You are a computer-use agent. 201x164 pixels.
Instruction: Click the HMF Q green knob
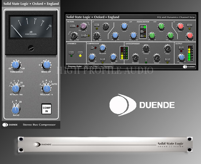tap(152, 36)
